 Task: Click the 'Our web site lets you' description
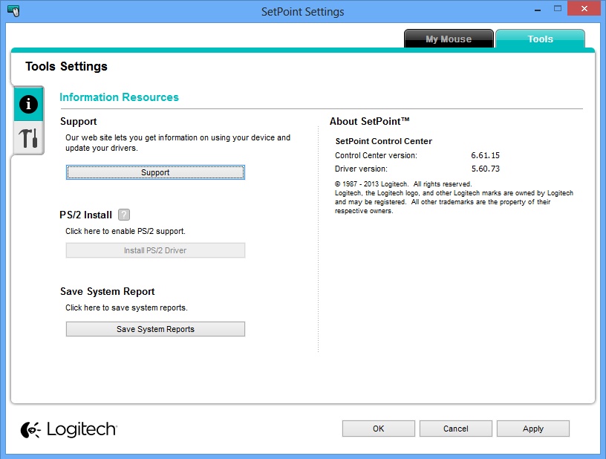pyautogui.click(x=177, y=143)
